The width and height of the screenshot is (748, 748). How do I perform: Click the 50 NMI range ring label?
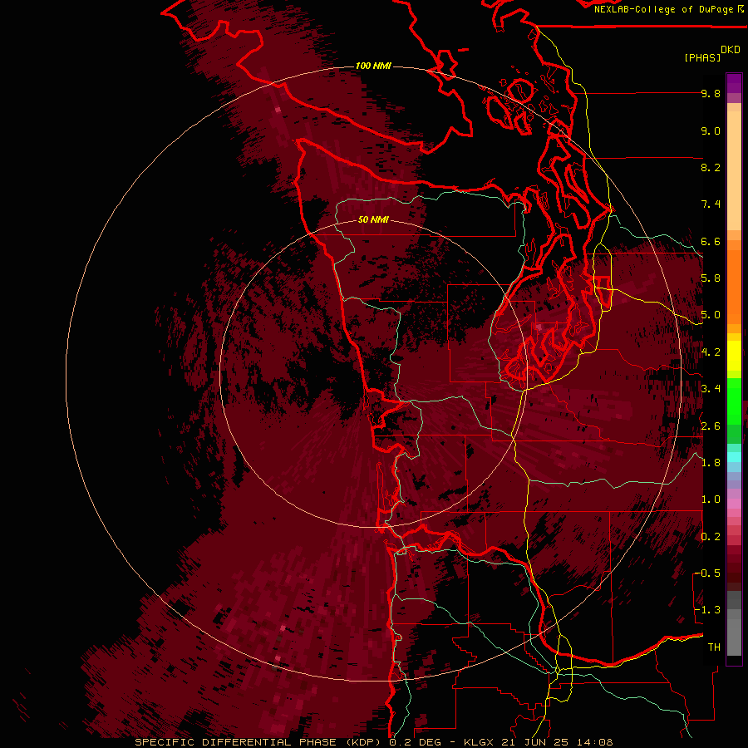coord(373,219)
